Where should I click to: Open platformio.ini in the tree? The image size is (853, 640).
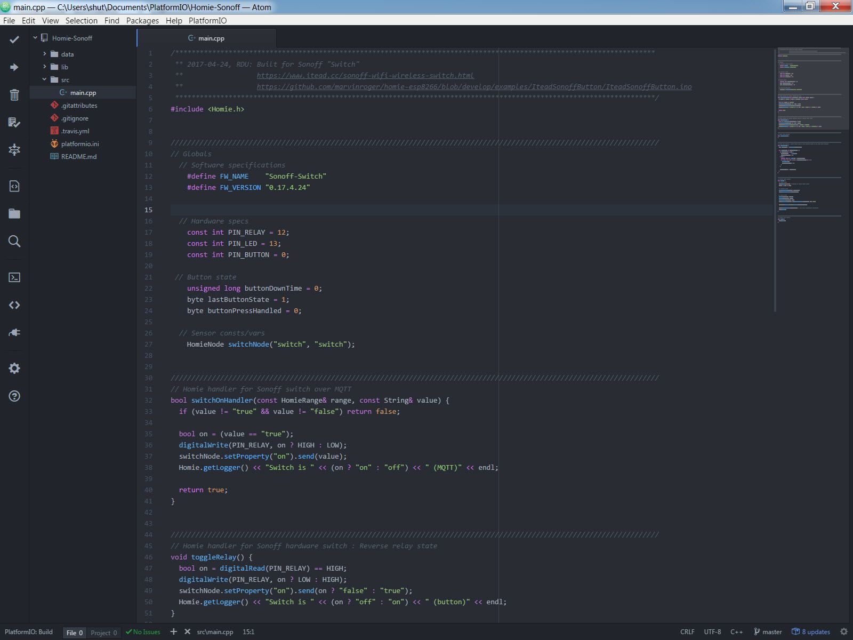coord(79,144)
